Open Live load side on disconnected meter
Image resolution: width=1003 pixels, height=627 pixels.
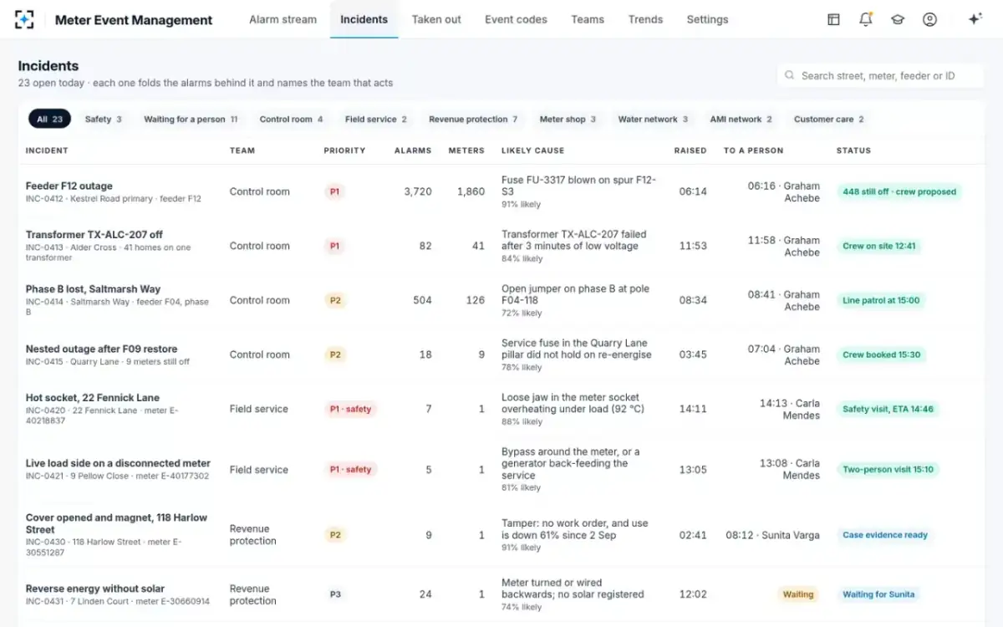click(x=118, y=462)
